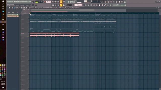This screenshot has width=161, height=90.
Task: Open the OPTIONS menu
Action: click(23, 2)
